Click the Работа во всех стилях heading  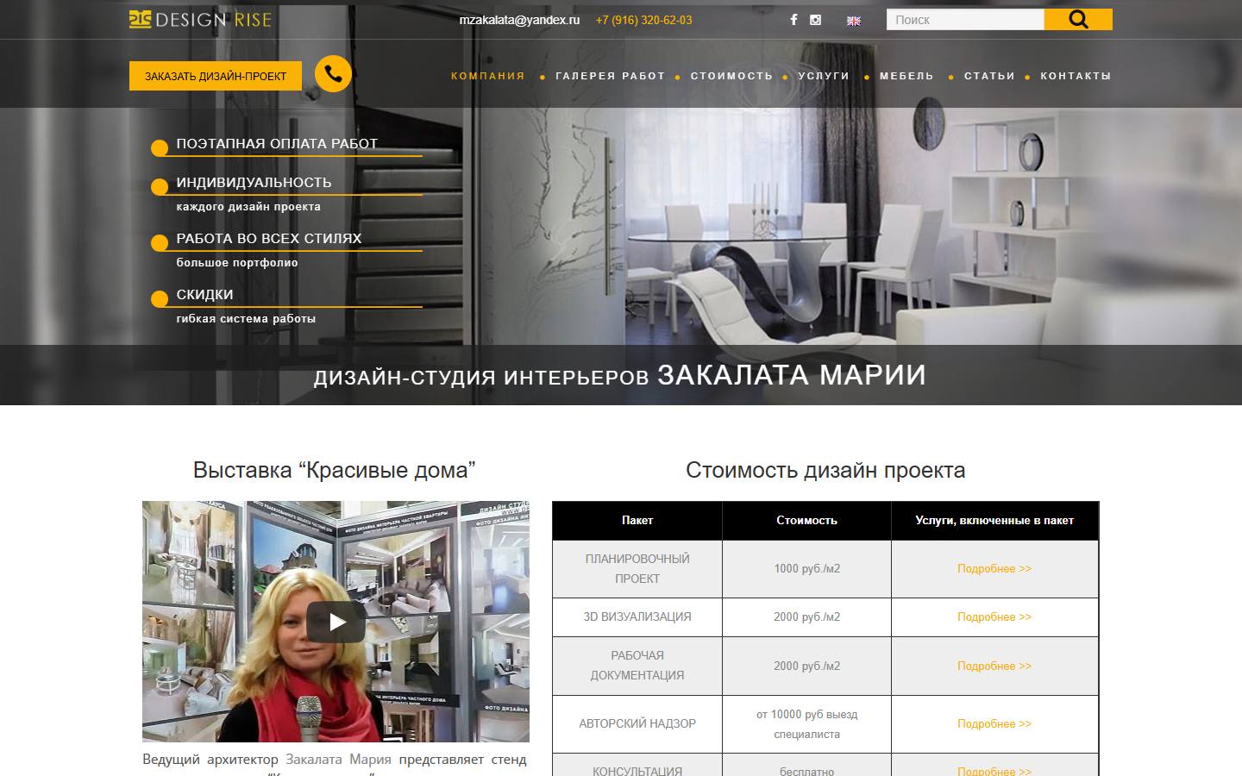point(269,239)
